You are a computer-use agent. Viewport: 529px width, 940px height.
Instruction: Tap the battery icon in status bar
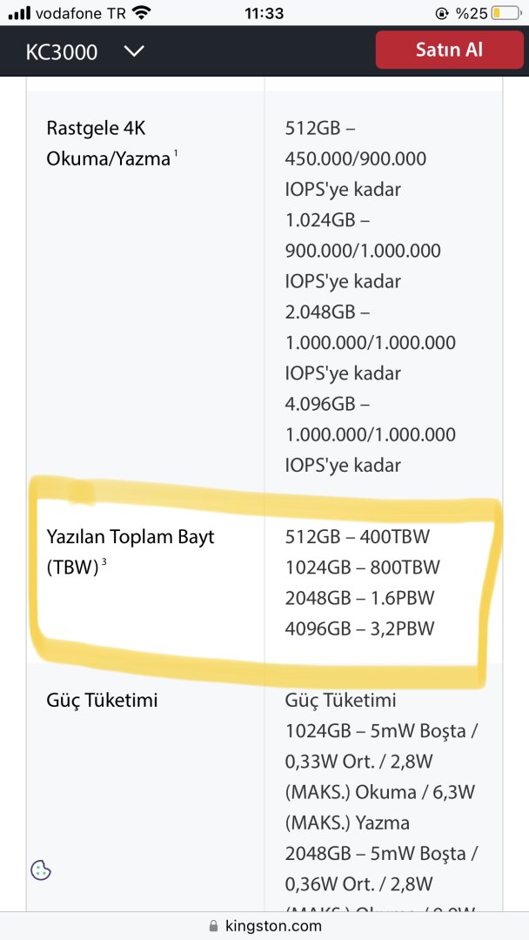coord(507,13)
